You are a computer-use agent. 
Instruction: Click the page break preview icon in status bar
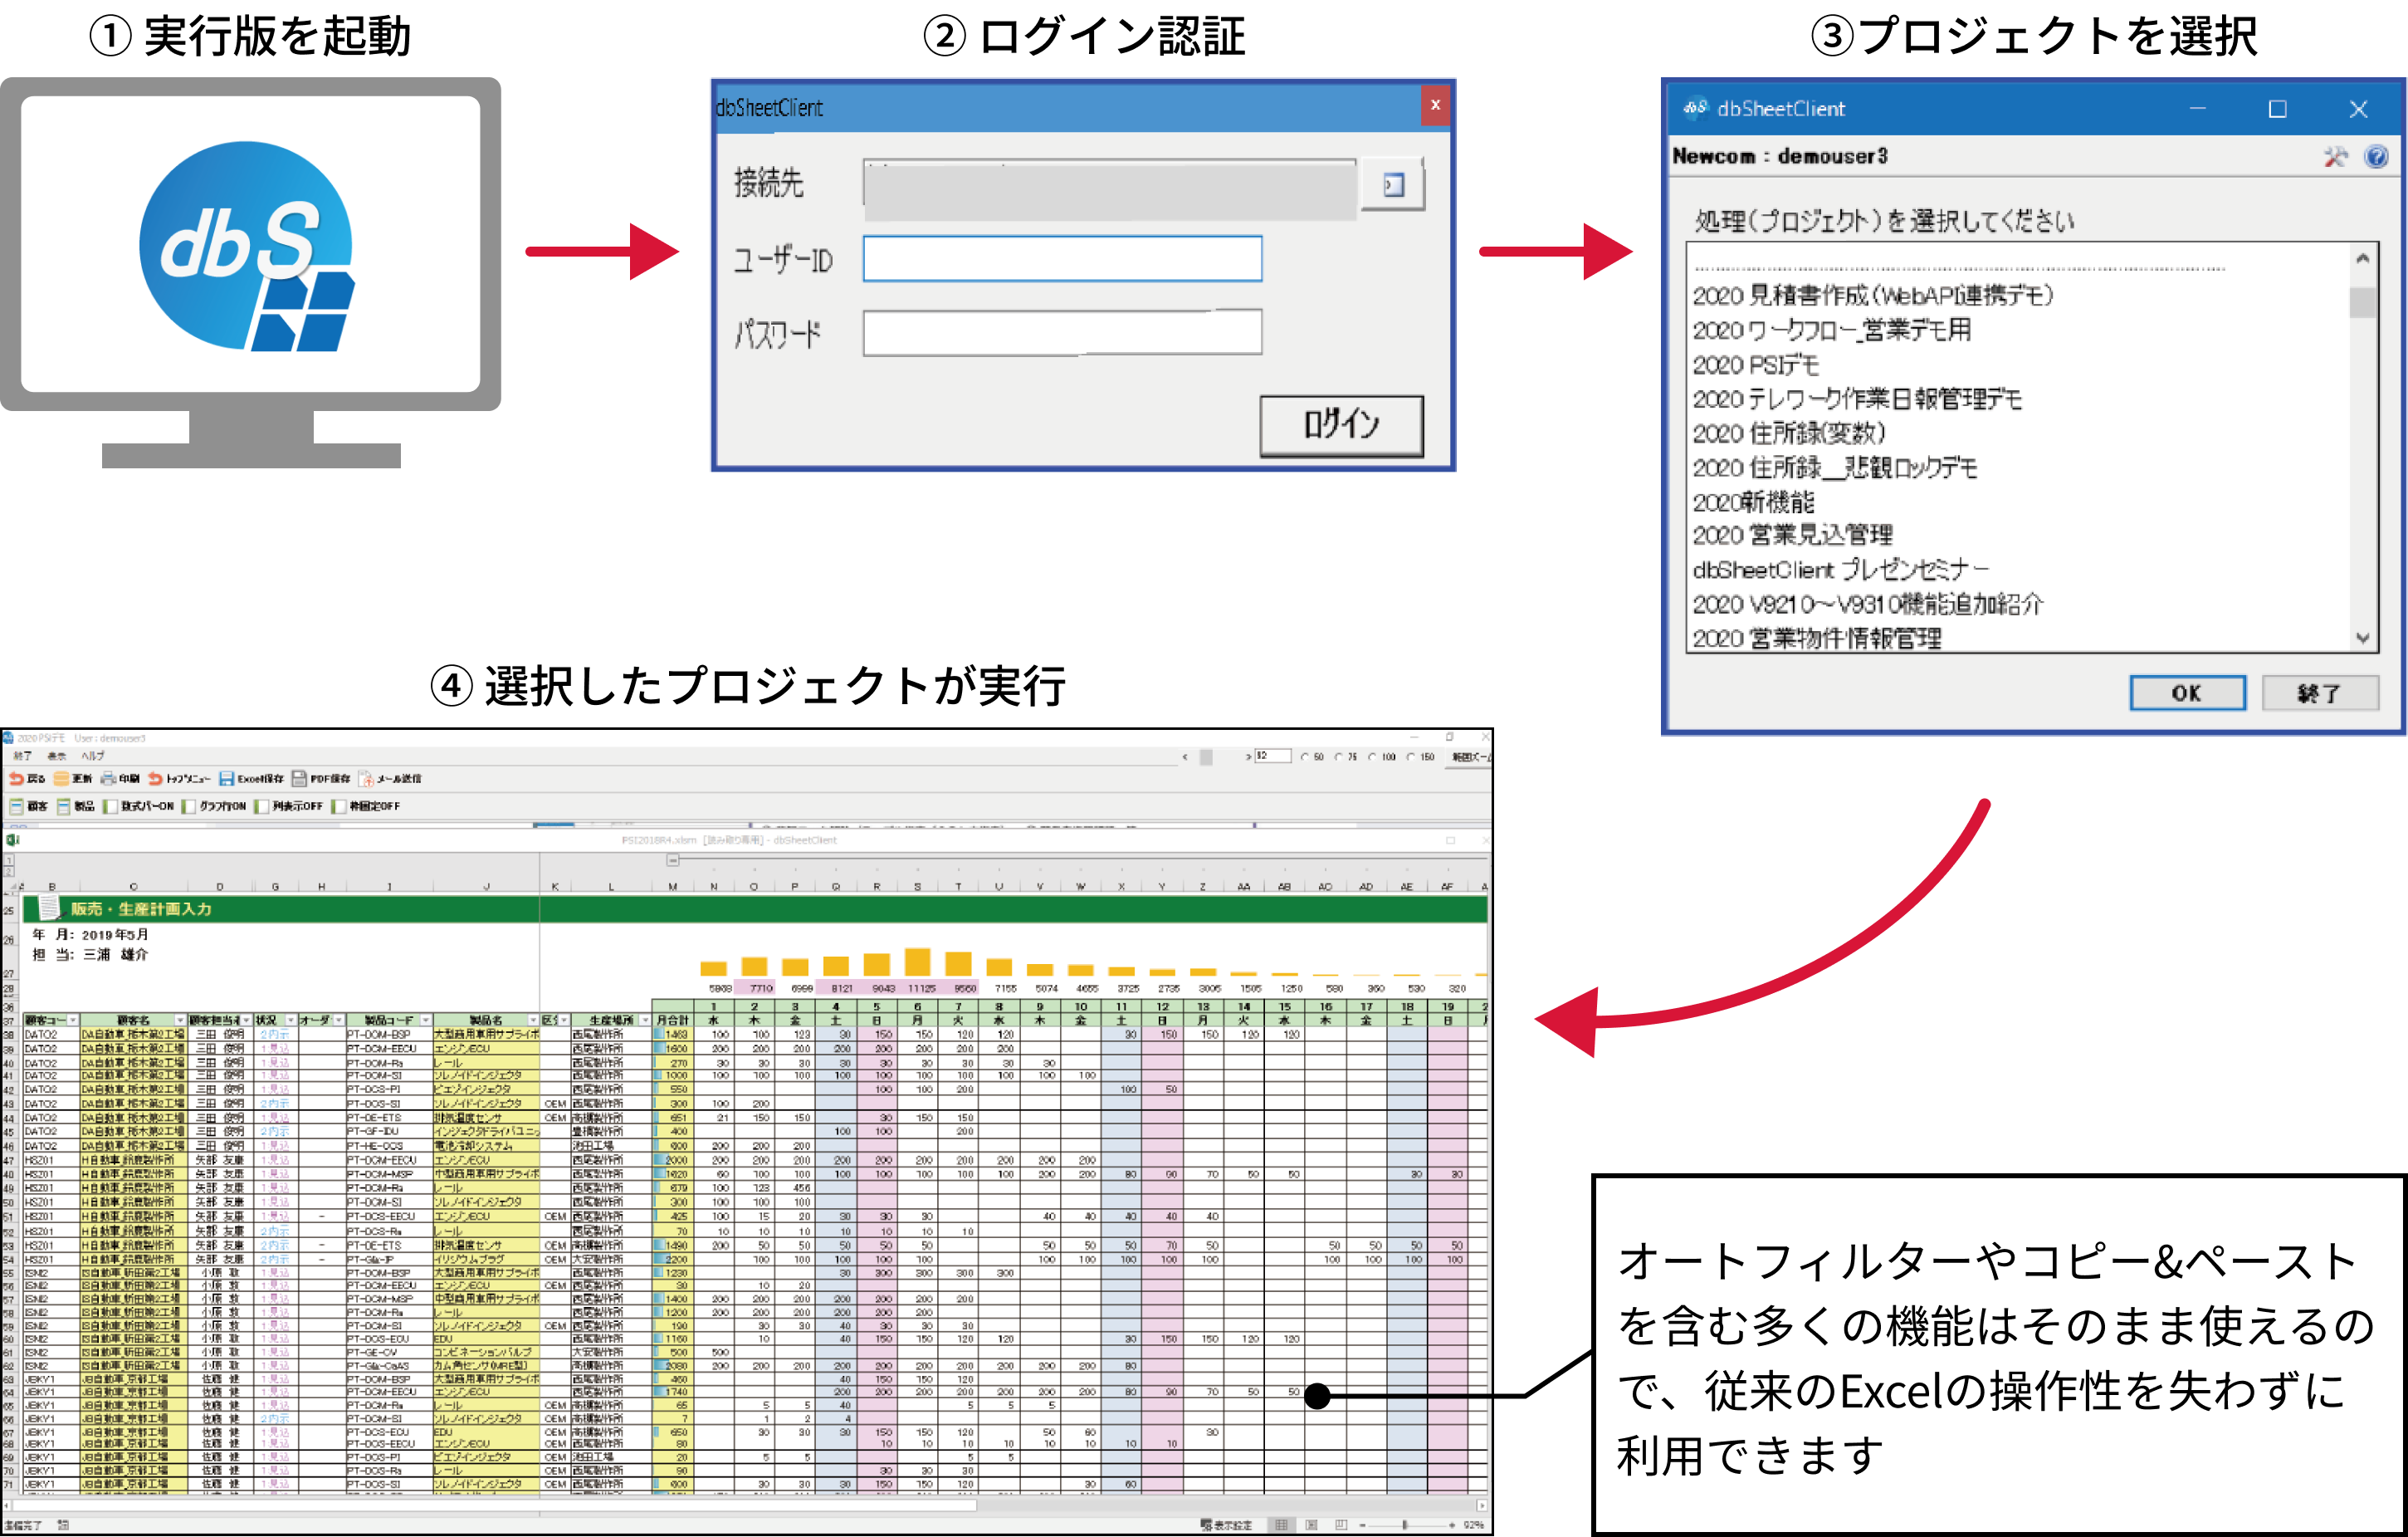pos(1341,1525)
